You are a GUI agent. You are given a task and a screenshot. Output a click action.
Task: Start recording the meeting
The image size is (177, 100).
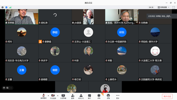(99, 96)
